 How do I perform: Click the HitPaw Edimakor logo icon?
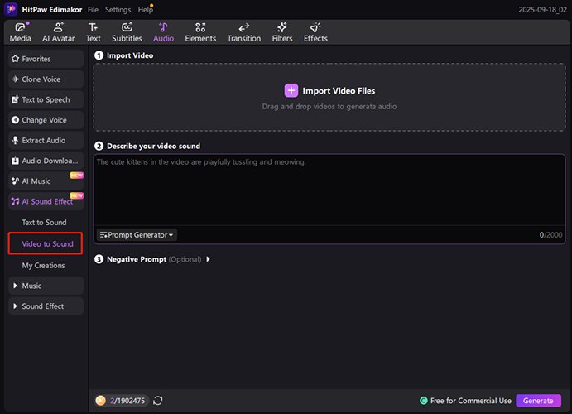(x=12, y=9)
